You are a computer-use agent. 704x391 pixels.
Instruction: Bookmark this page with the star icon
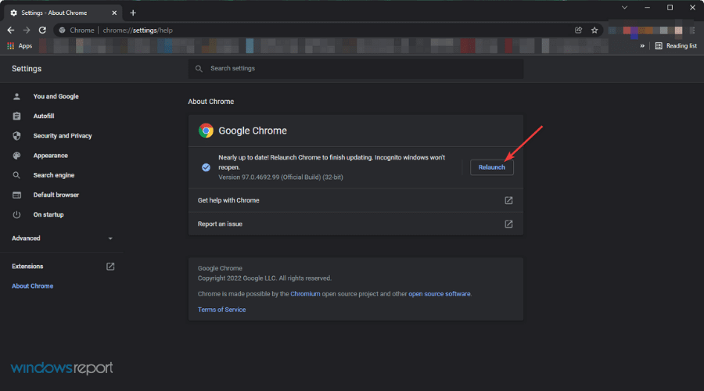(x=594, y=30)
